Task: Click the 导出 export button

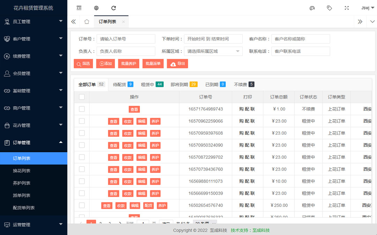Action: click(178, 64)
